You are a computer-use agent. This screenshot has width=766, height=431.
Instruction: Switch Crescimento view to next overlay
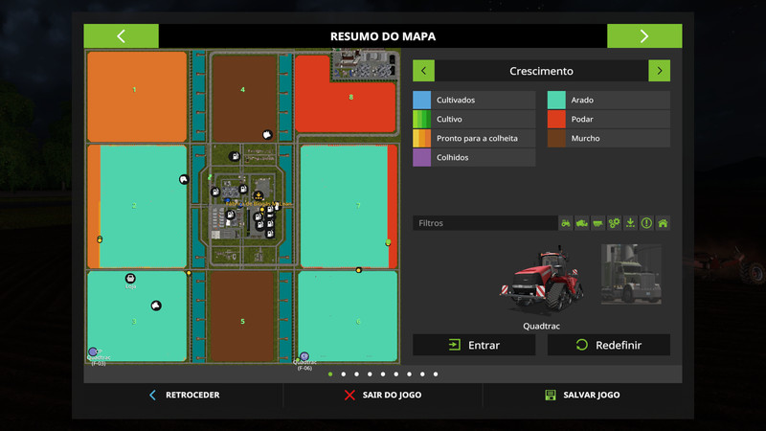[x=659, y=71]
